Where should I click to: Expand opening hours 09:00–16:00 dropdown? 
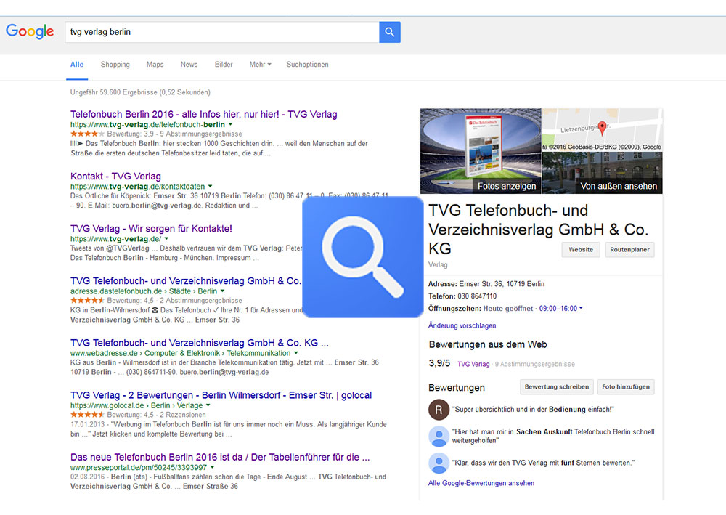[581, 309]
